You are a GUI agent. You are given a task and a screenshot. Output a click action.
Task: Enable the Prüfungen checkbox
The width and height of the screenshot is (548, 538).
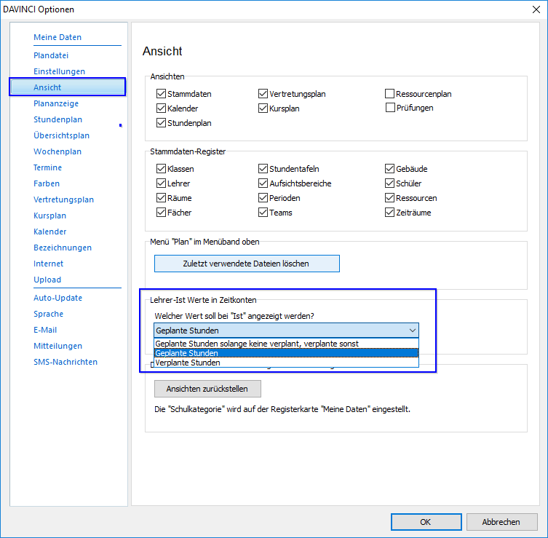[390, 108]
